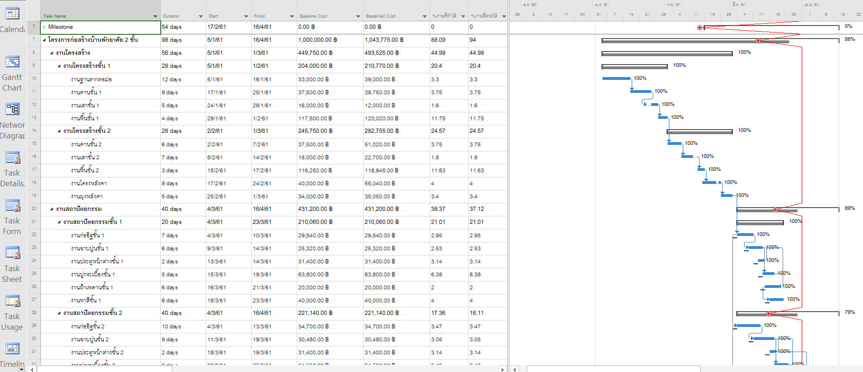Click the blue Gantt bar for งานฐานรากตอม่อ
The width and height of the screenshot is (863, 372).
(x=616, y=78)
